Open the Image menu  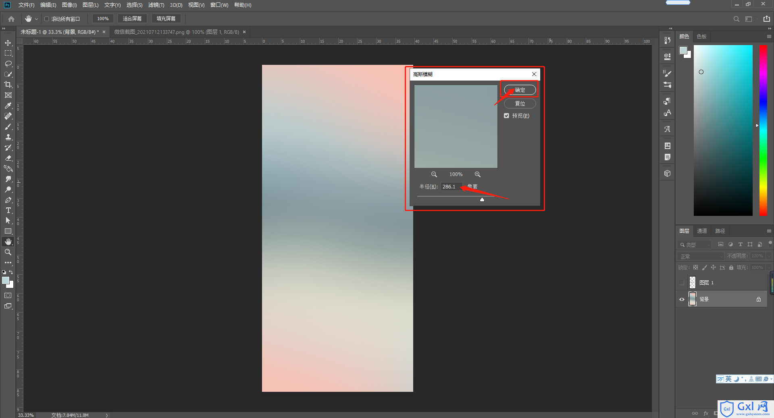(x=69, y=5)
